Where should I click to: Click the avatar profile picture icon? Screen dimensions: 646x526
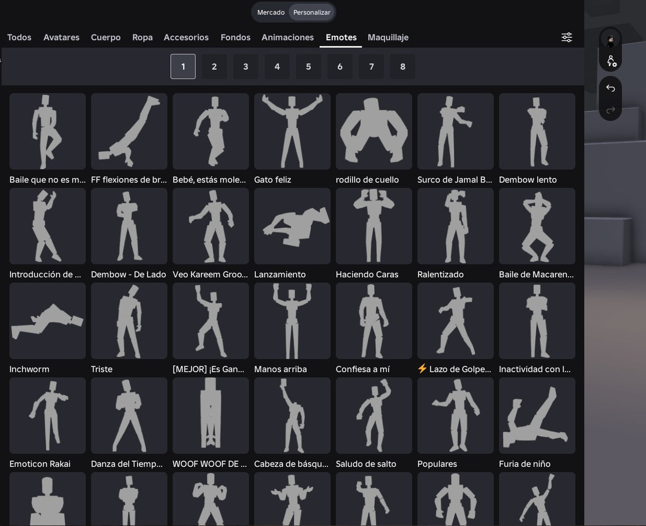[x=610, y=39]
